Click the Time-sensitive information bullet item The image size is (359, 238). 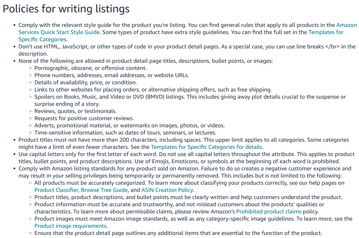pos(125,132)
